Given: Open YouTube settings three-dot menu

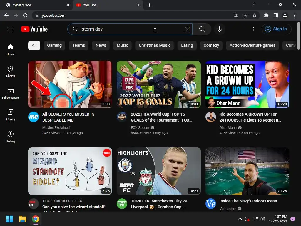Looking at the screenshot, I should click(253, 29).
